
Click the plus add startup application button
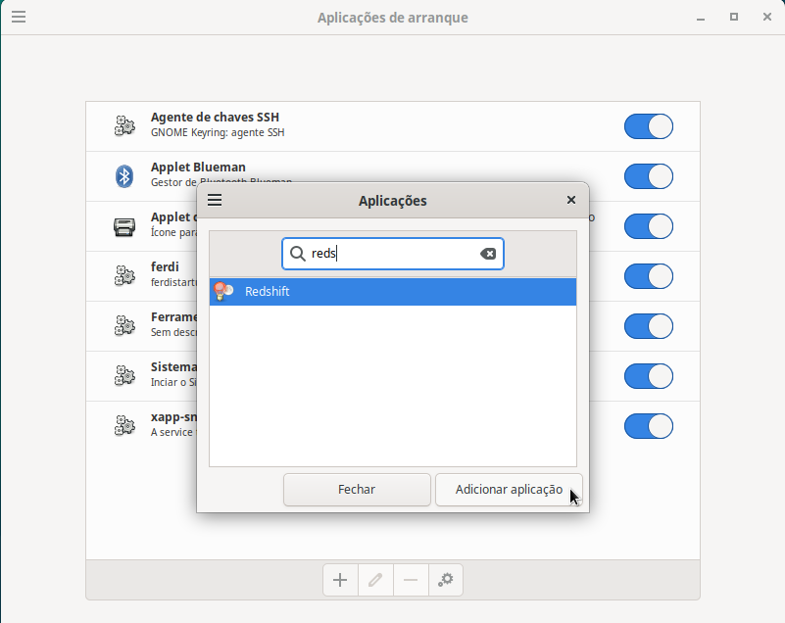click(x=340, y=580)
